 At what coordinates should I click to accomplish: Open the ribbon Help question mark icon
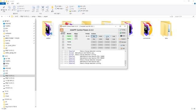pos(195,4)
